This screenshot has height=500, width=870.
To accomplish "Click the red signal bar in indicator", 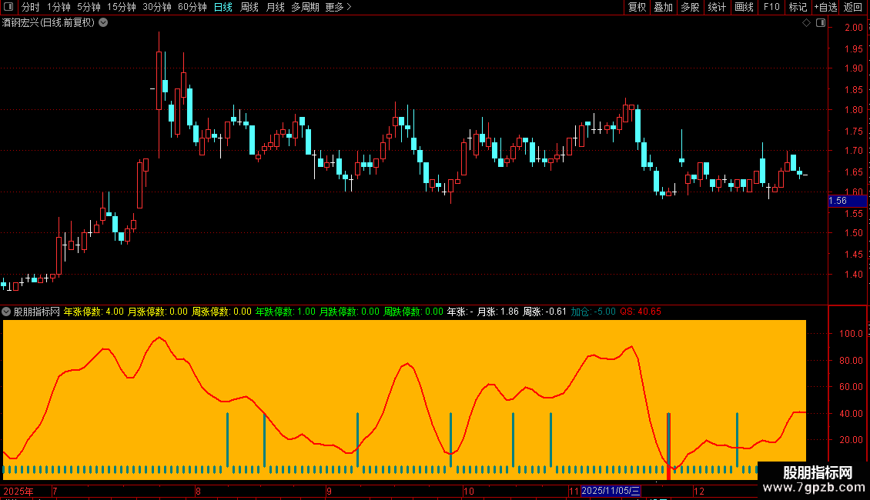I will click(668, 446).
